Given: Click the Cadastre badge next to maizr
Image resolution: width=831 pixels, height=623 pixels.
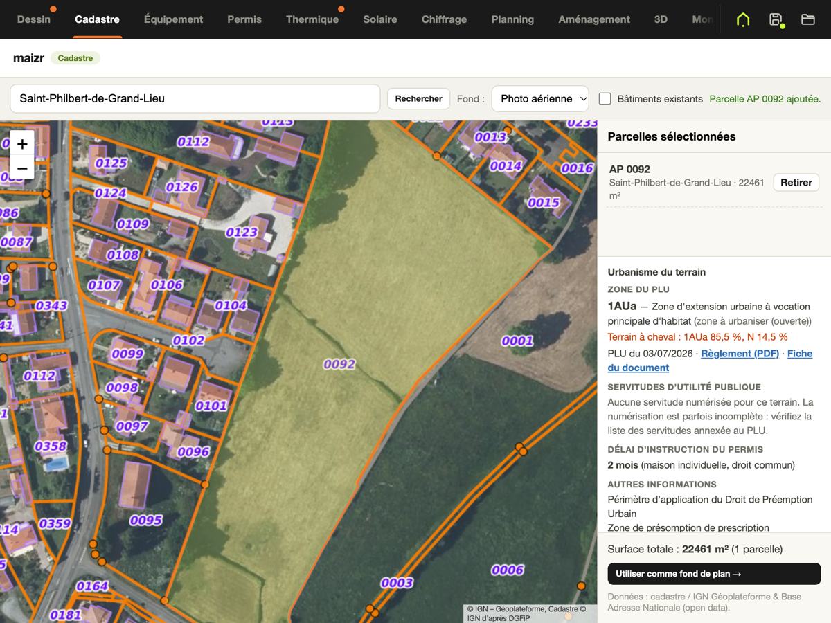Looking at the screenshot, I should pos(75,58).
